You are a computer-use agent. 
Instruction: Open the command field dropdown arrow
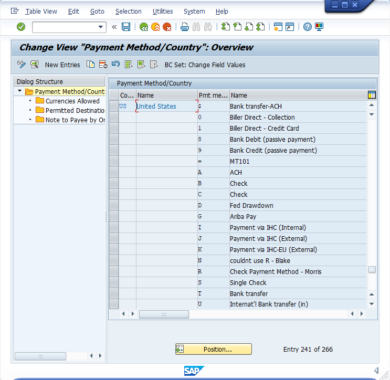tap(101, 27)
